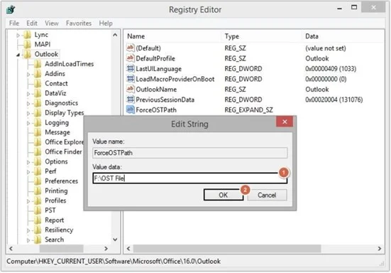Screen dimensions: 391x273
Task: Click the Resiliency folder icon
Action: (38, 230)
